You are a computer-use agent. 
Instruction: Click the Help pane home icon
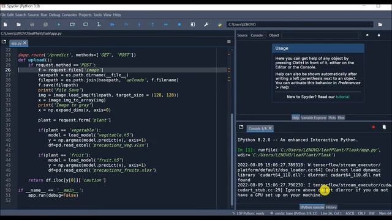pyautogui.click(x=367, y=35)
